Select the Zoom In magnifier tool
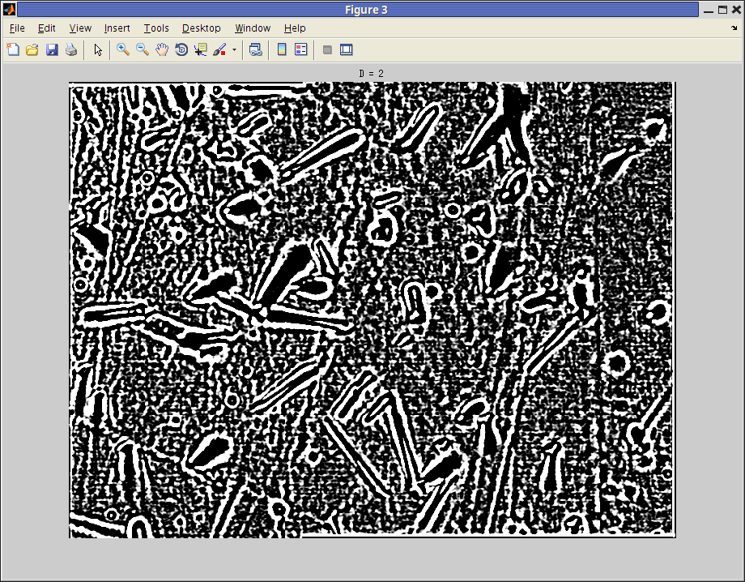745x582 pixels. click(x=123, y=49)
